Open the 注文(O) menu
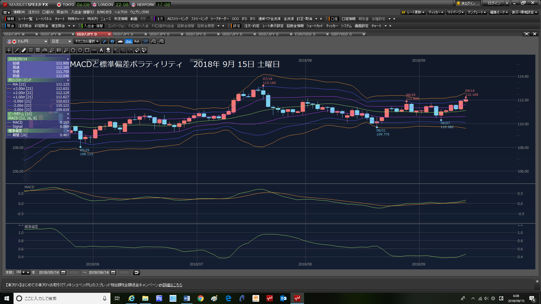The width and height of the screenshot is (541, 304). [x=34, y=12]
